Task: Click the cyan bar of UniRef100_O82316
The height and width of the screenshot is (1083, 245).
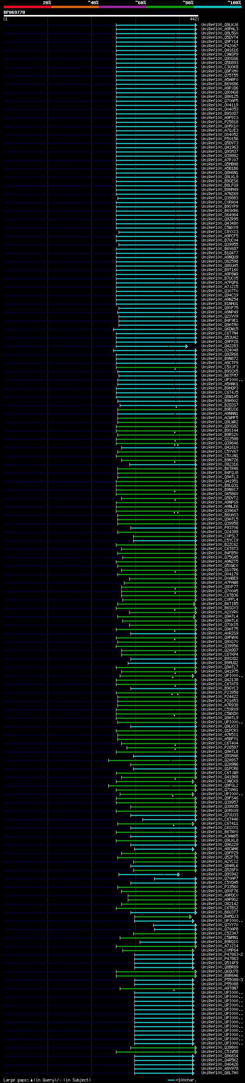Action: point(163,464)
